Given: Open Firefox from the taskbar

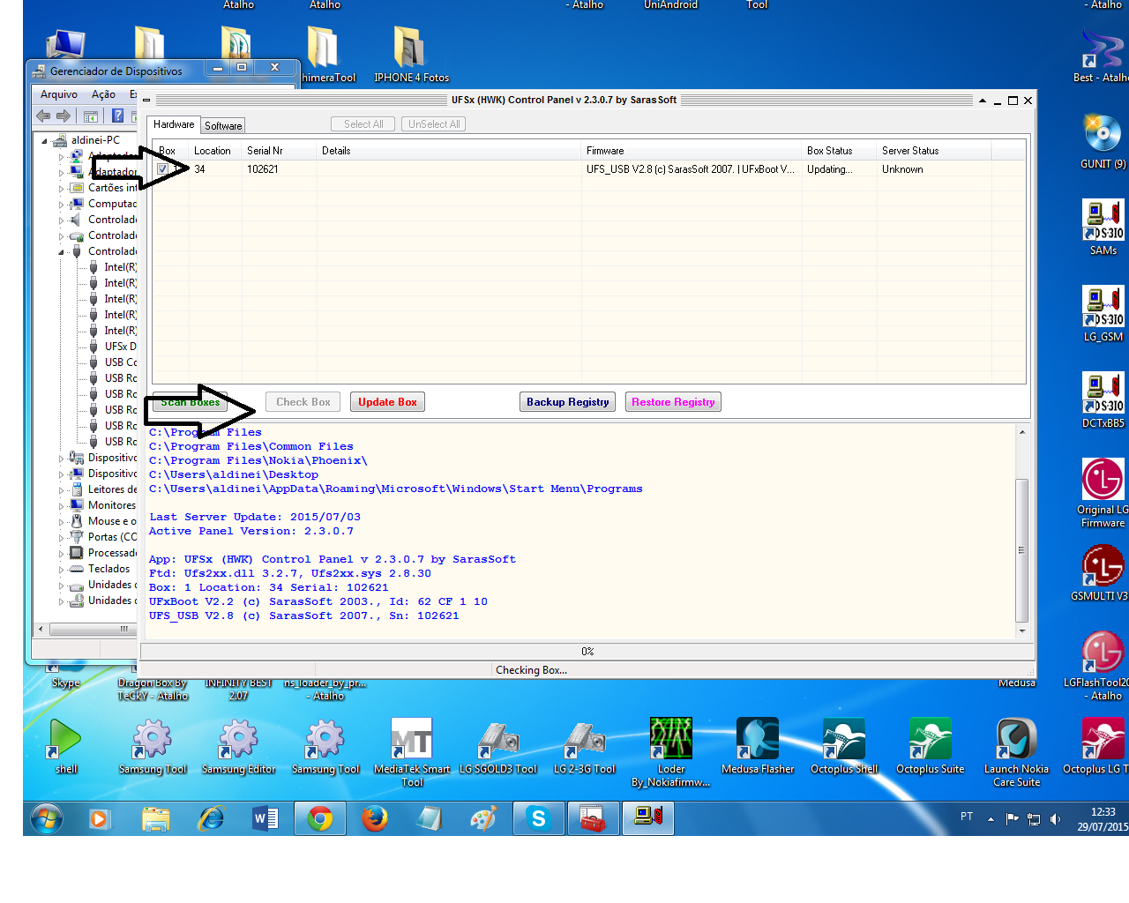Looking at the screenshot, I should point(375,818).
